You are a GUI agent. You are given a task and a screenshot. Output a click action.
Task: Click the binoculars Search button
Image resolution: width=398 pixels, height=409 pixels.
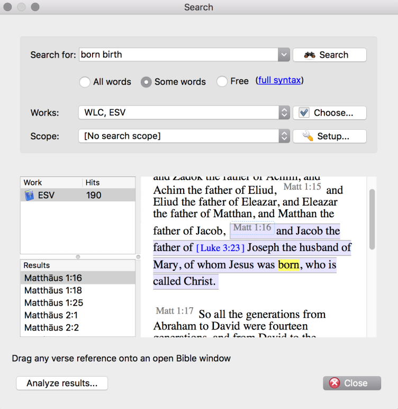tap(329, 55)
